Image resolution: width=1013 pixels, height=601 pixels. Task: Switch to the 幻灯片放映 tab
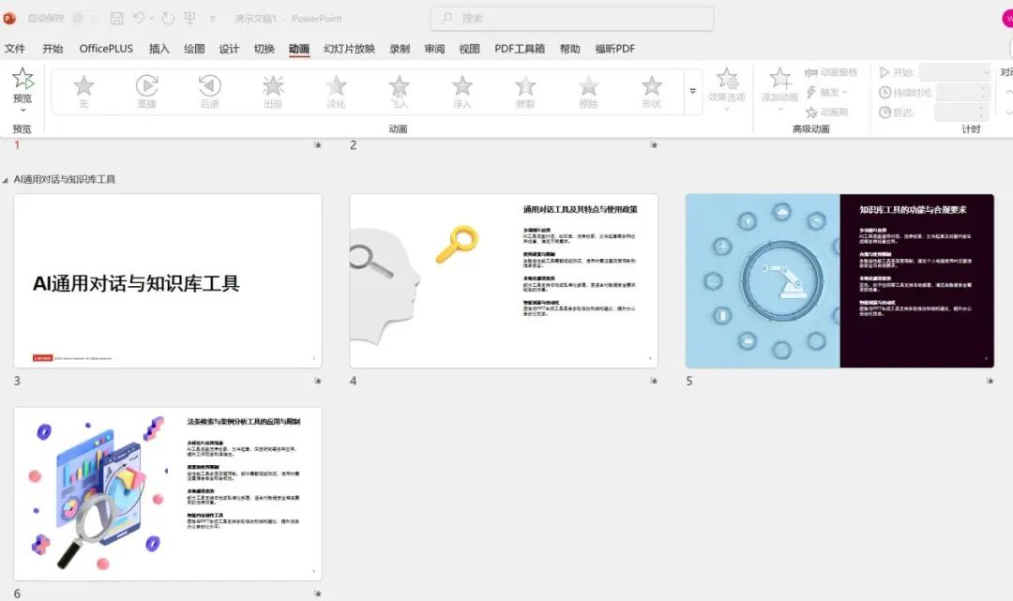point(349,49)
